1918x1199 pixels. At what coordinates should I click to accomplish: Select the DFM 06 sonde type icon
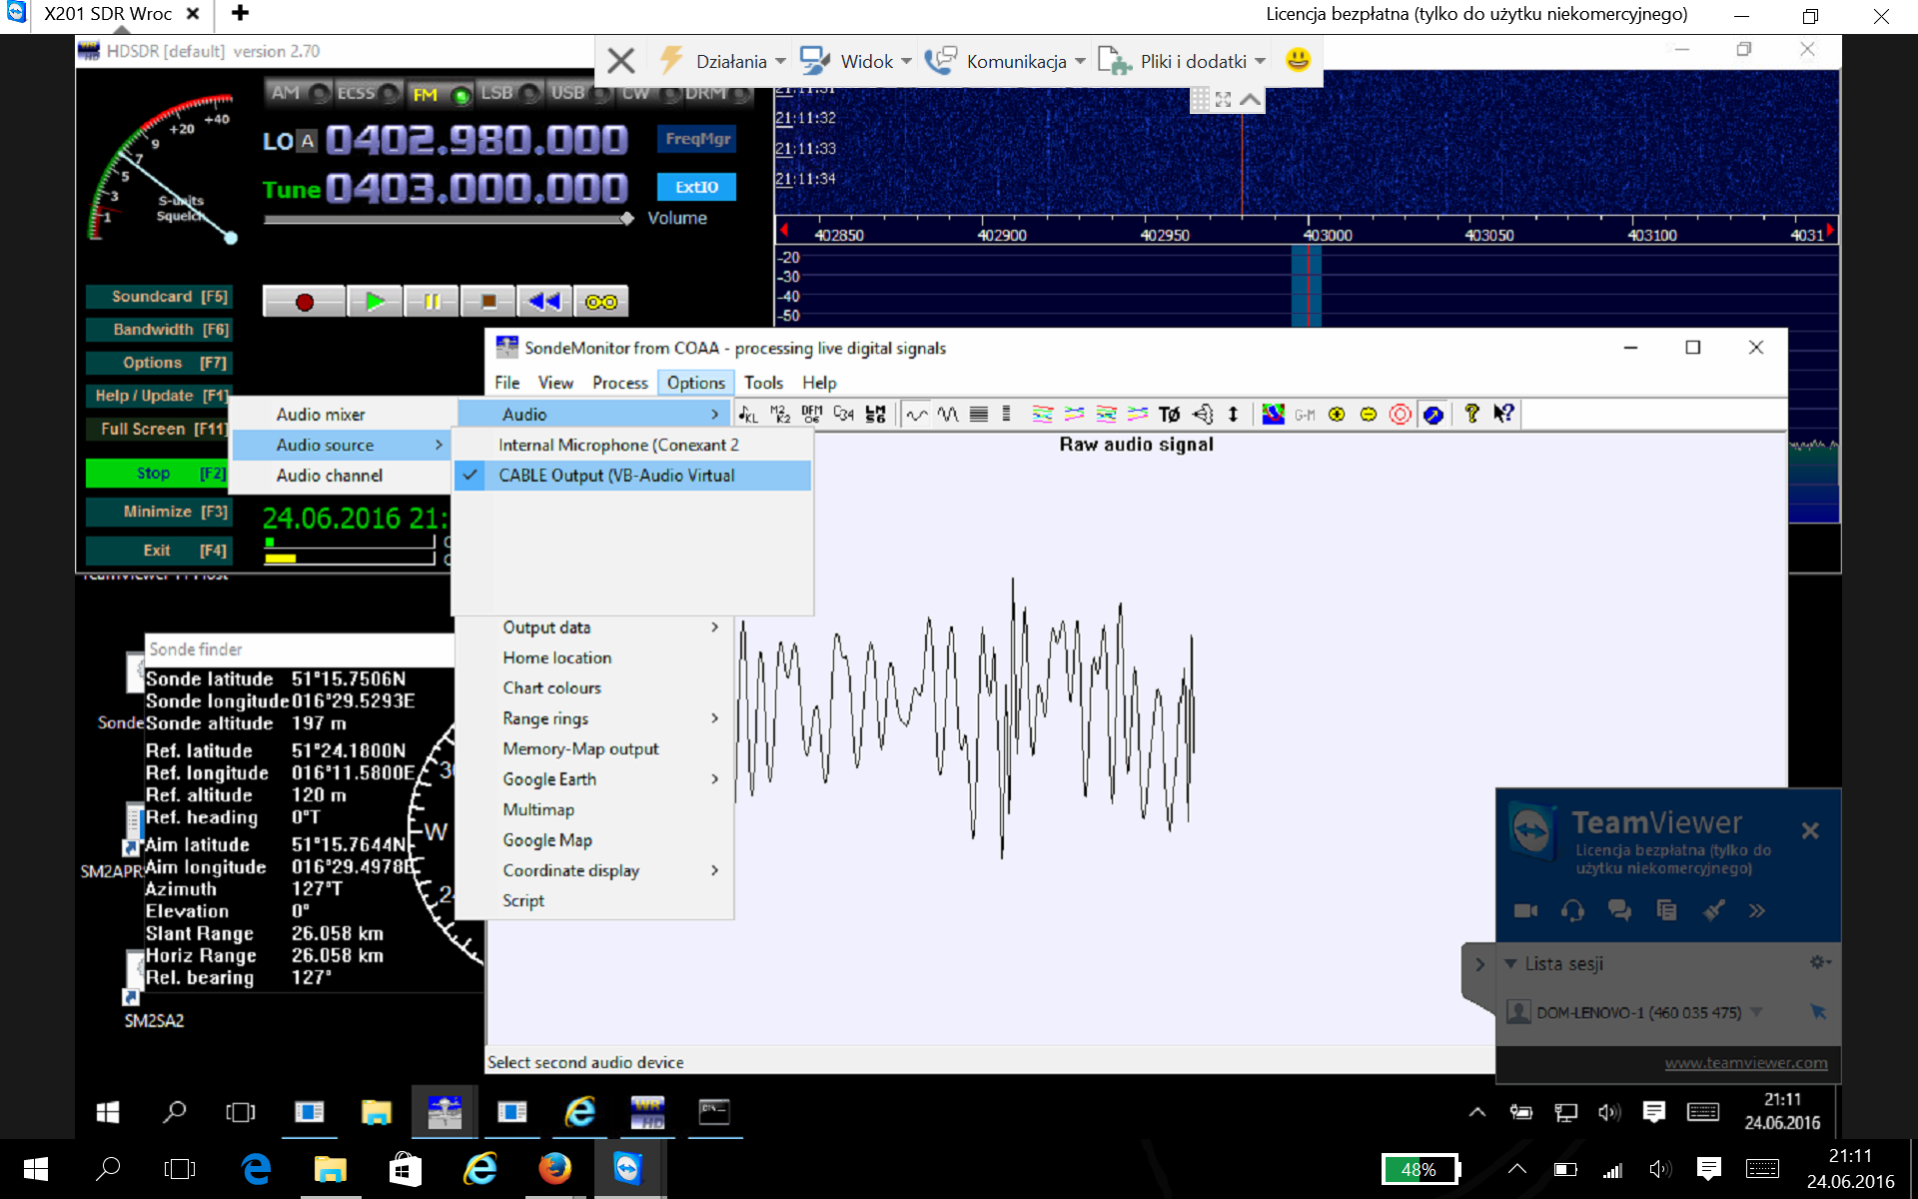pos(812,414)
